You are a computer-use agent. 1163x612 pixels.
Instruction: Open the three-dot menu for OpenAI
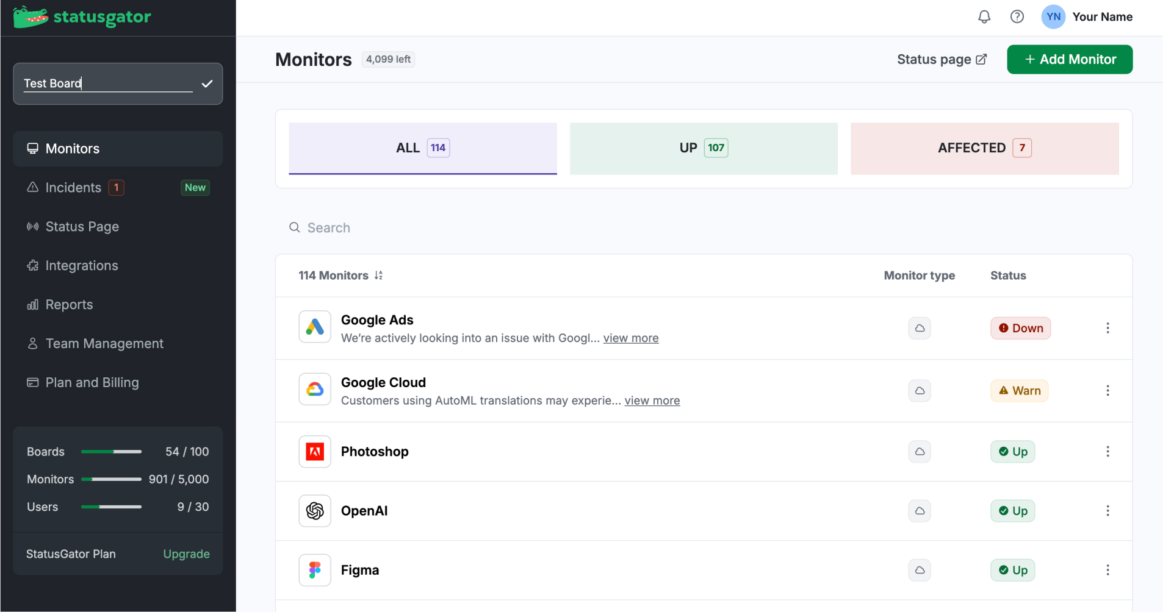(x=1107, y=511)
